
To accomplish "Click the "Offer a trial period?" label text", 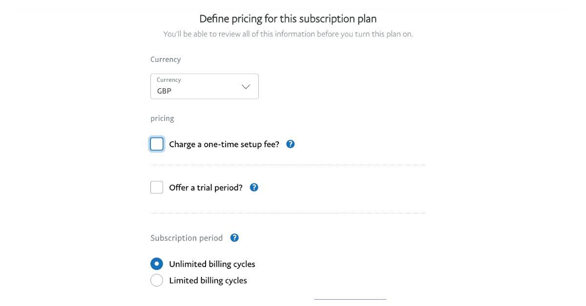I will click(206, 188).
